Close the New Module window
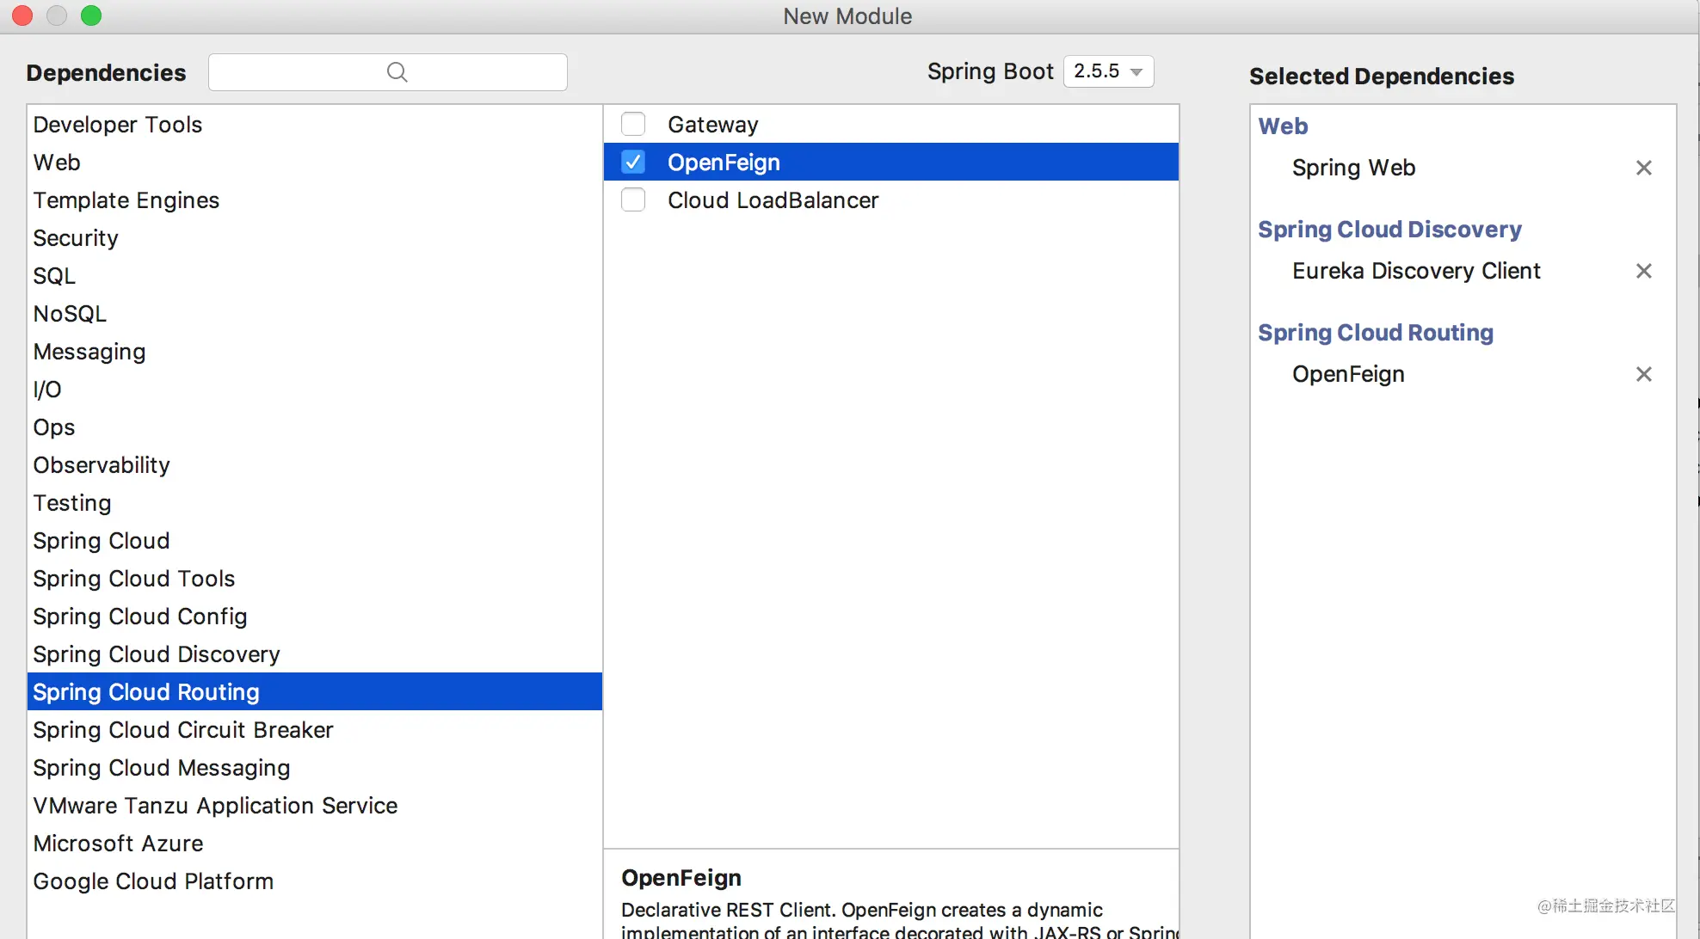The height and width of the screenshot is (939, 1700). (22, 15)
